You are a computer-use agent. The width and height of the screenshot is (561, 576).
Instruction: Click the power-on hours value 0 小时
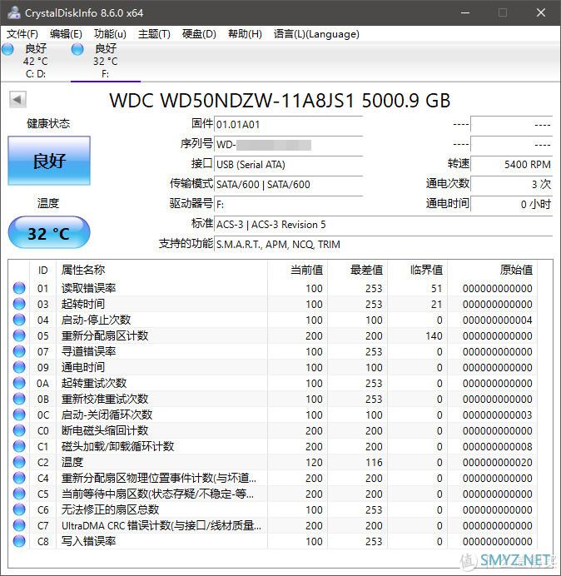click(511, 204)
